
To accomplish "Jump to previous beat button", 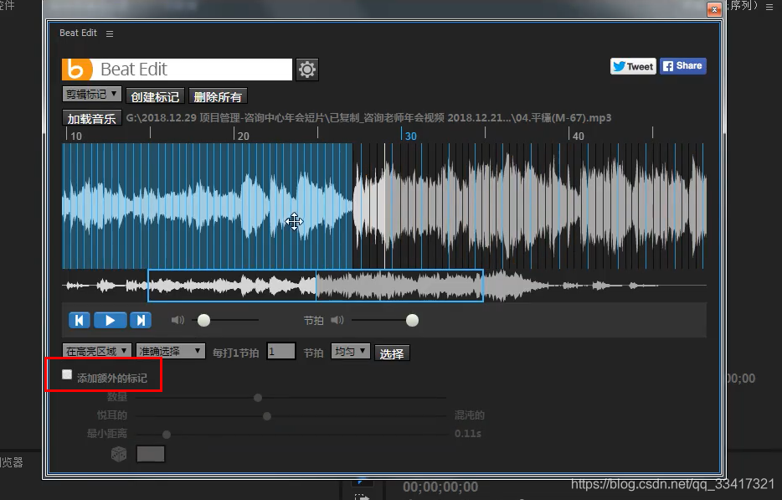I will coord(80,321).
